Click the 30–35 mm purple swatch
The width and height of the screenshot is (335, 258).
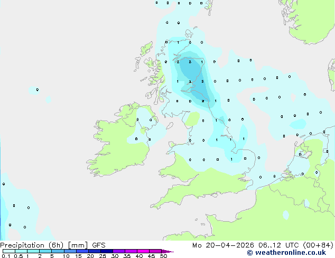119,251
